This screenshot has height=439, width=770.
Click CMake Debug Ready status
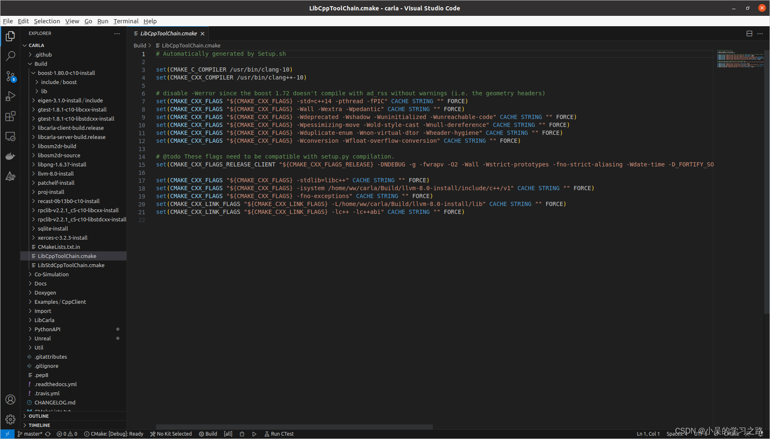(x=114, y=434)
